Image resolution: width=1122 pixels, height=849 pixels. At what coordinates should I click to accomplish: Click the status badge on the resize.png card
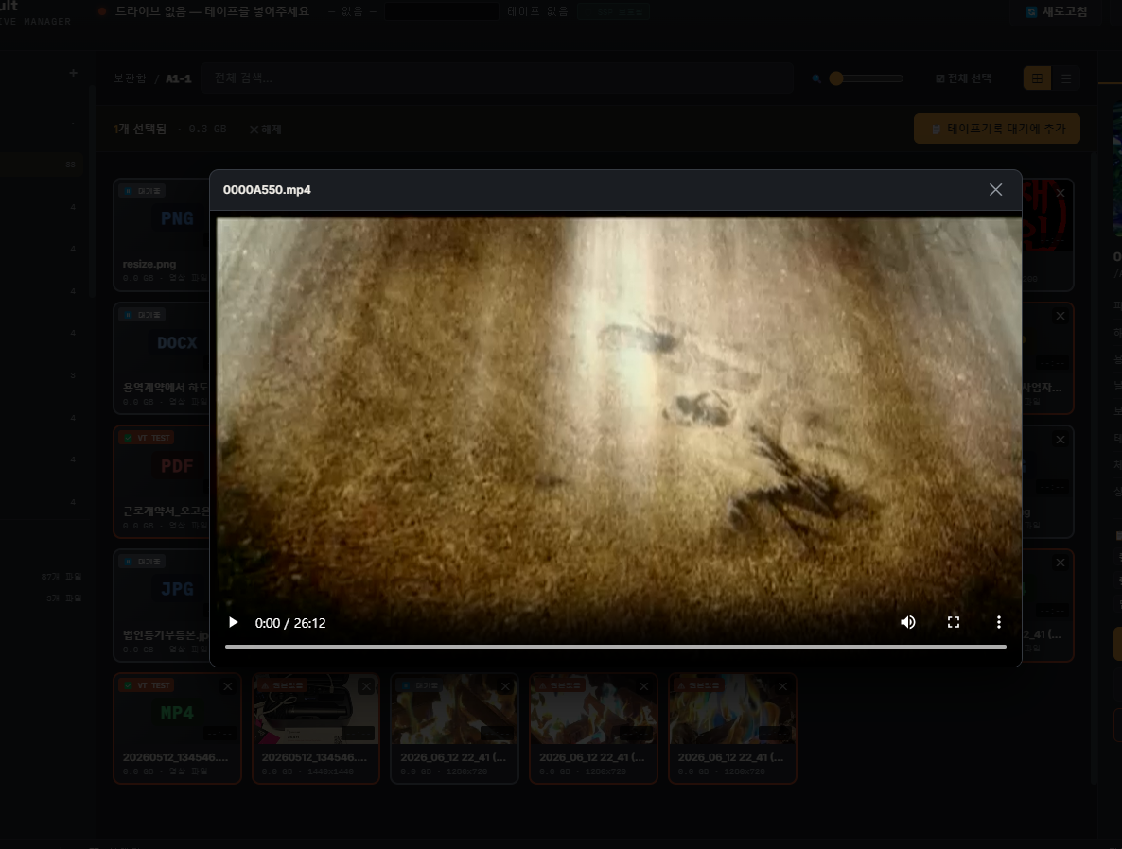point(143,191)
